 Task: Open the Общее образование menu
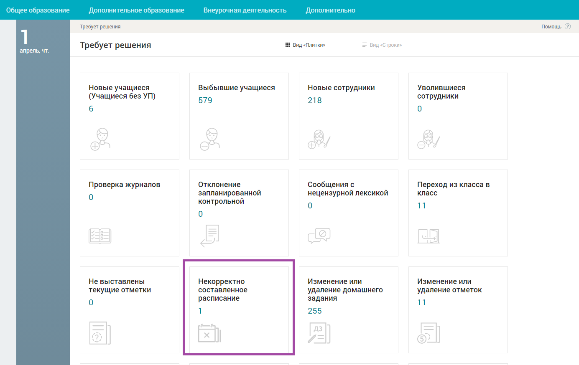point(38,10)
